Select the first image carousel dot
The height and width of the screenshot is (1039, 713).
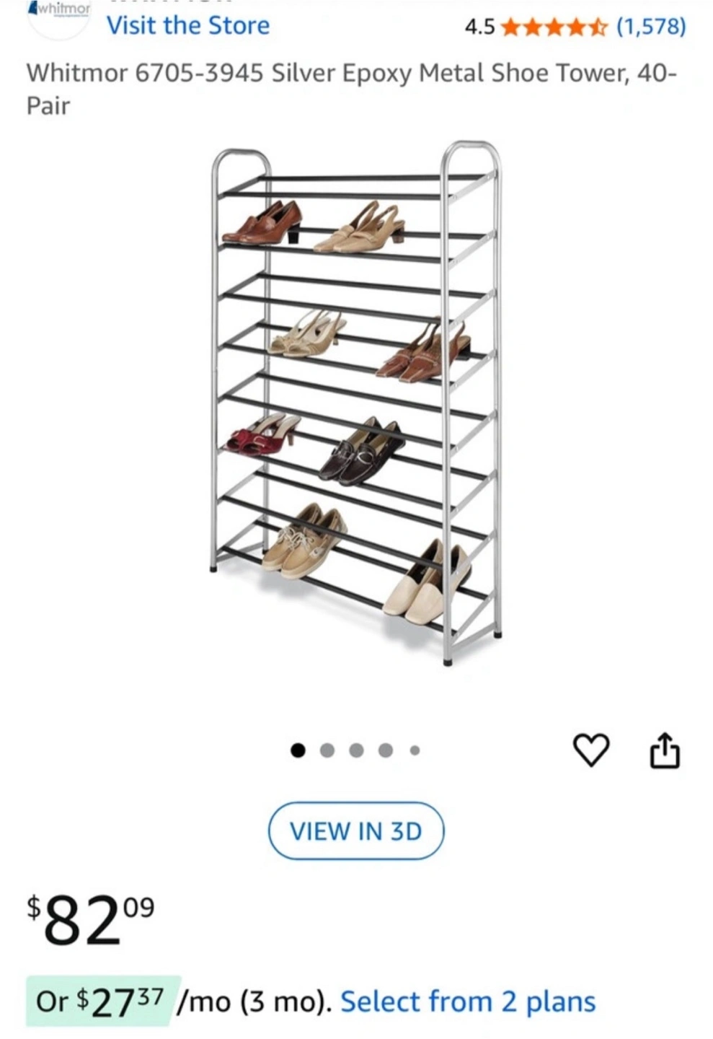tap(298, 750)
